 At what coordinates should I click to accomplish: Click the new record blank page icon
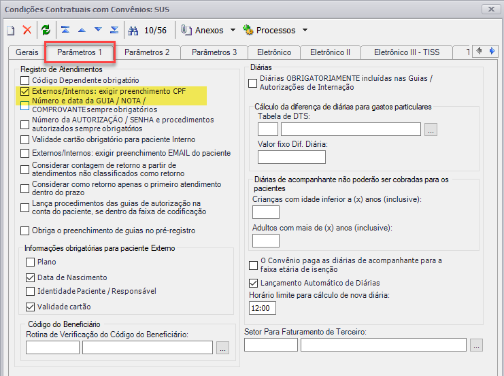pyautogui.click(x=11, y=30)
